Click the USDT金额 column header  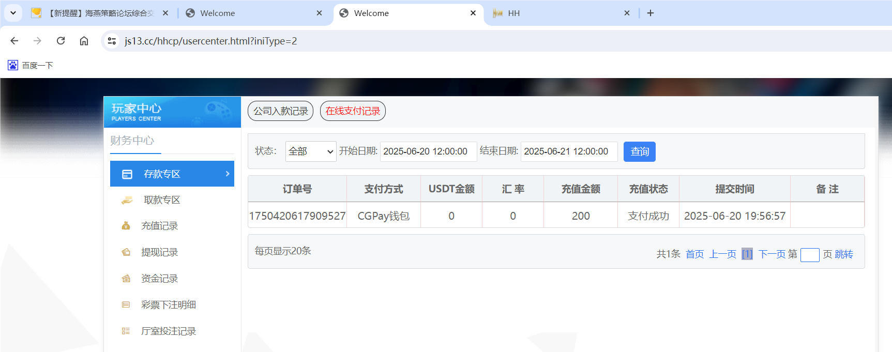pyautogui.click(x=451, y=189)
